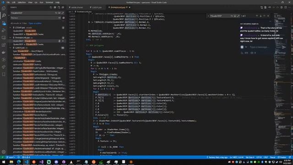Open the Extensions view
Image resolution: width=293 pixels, height=165 pixels.
[x=4, y=45]
